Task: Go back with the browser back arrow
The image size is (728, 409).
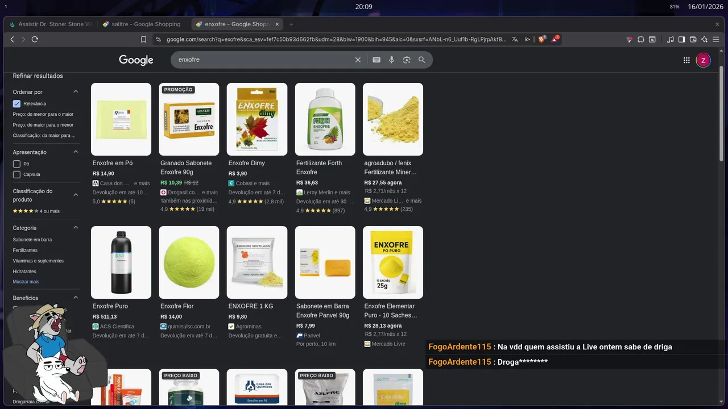Action: [x=12, y=39]
